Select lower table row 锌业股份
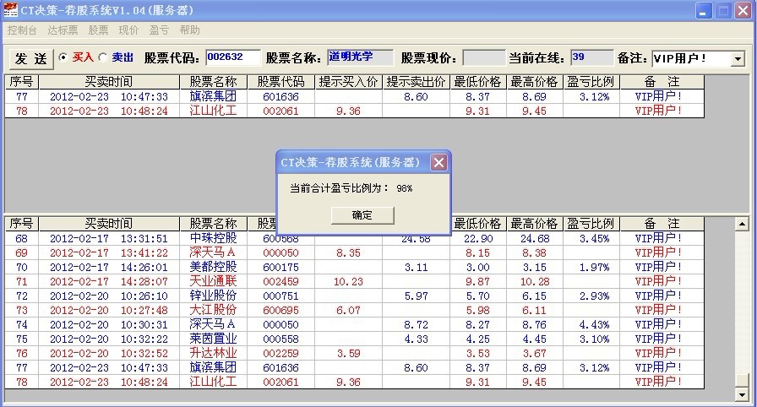 tap(354, 296)
